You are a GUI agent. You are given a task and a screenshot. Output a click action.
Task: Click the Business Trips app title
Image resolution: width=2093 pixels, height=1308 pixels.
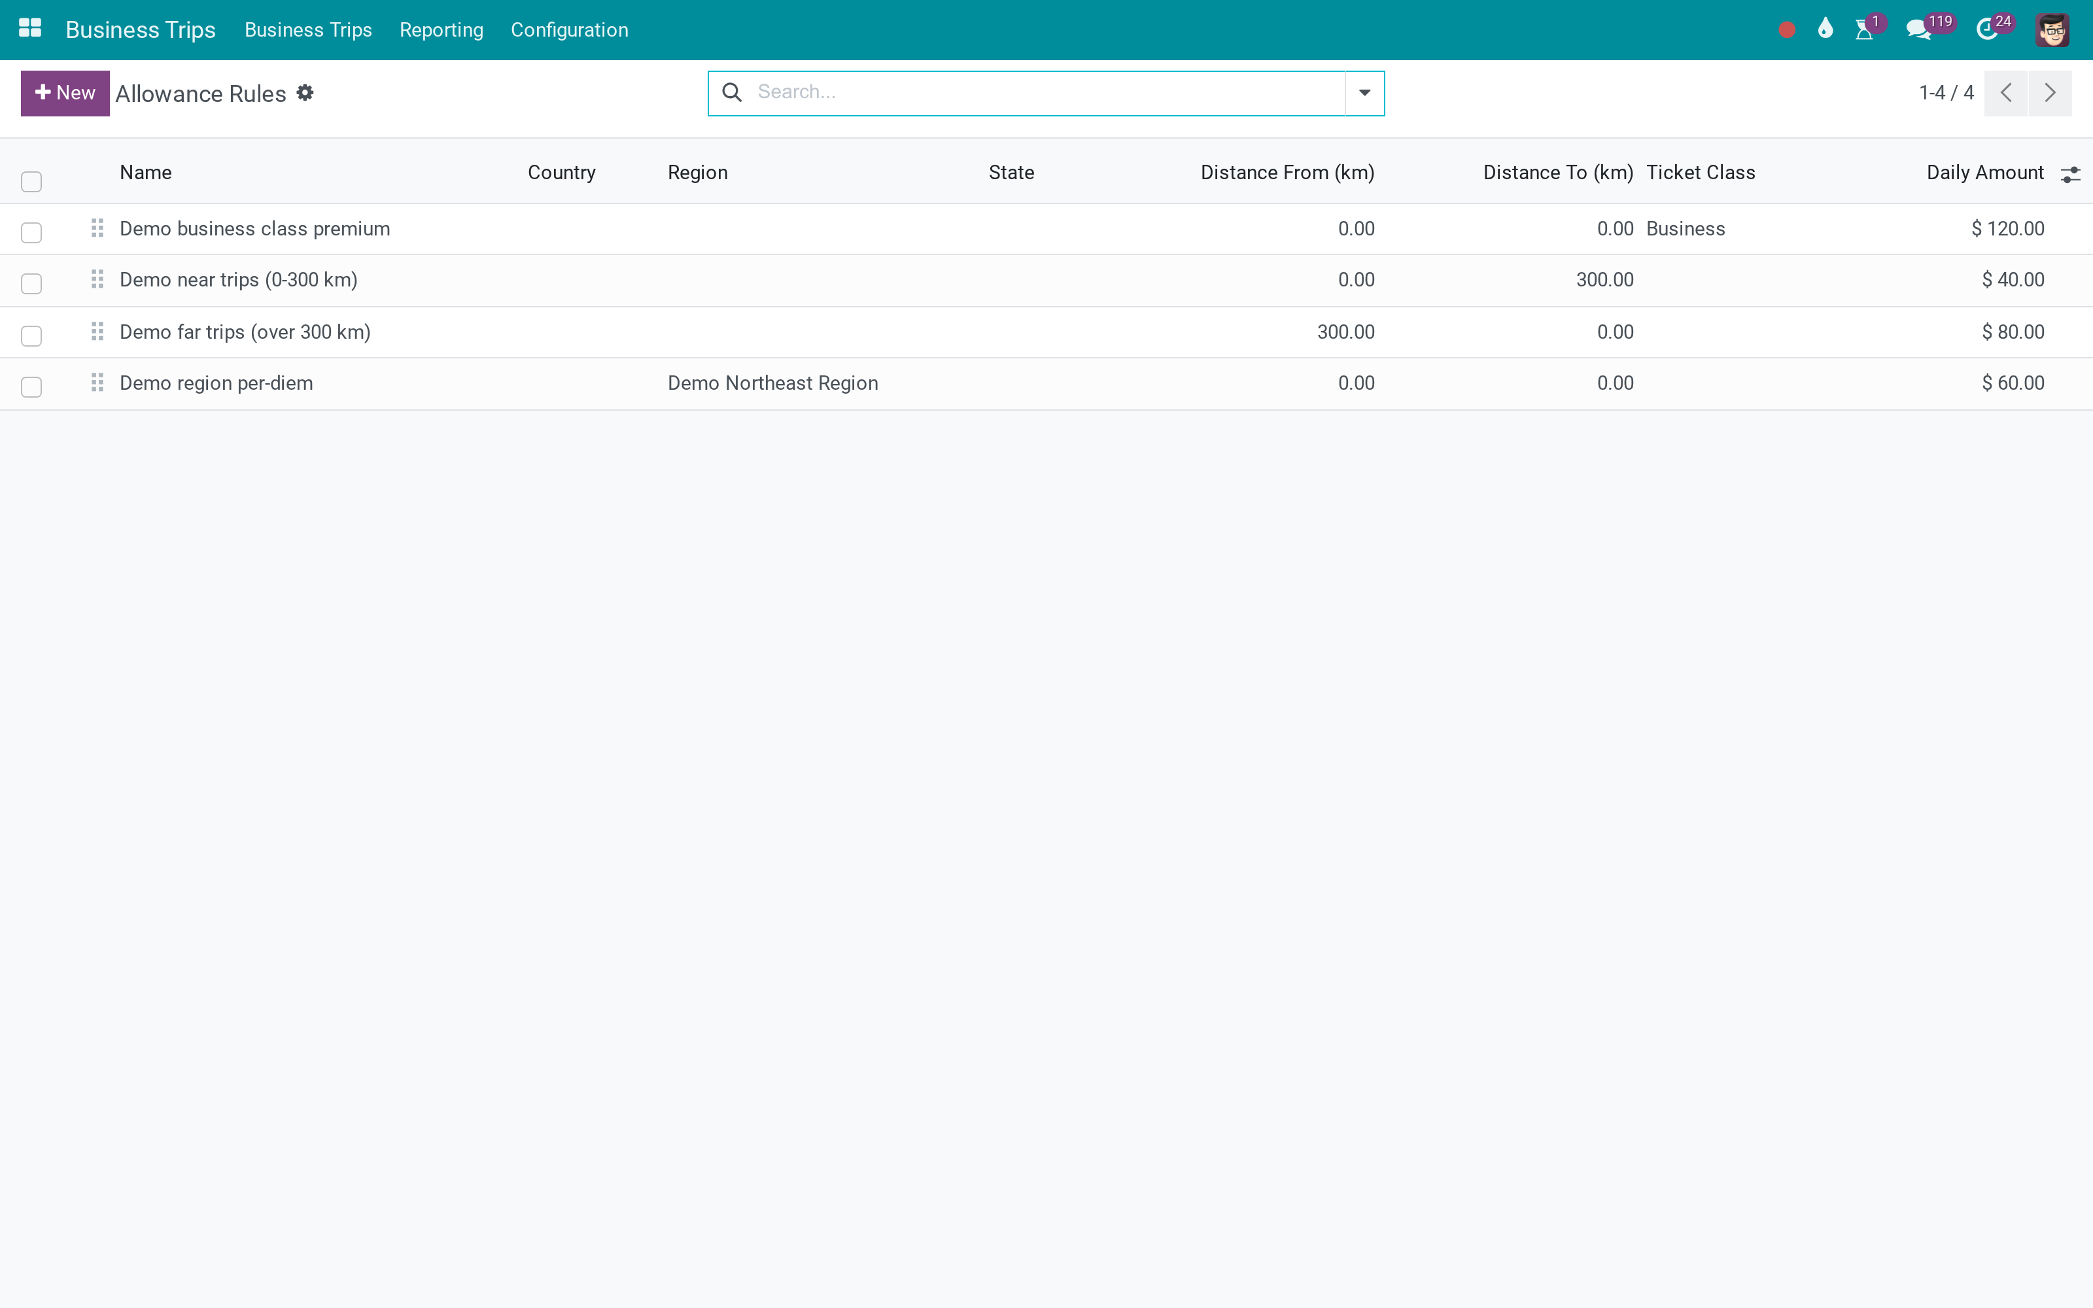point(140,29)
